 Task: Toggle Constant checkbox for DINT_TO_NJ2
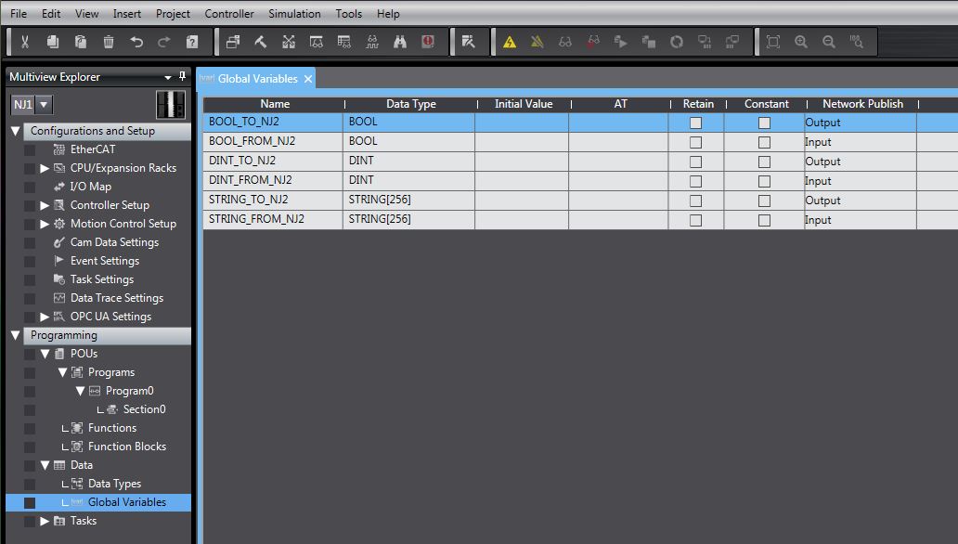pos(764,162)
